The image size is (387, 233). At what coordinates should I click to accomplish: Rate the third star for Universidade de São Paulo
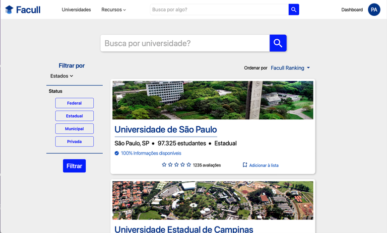pyautogui.click(x=177, y=164)
